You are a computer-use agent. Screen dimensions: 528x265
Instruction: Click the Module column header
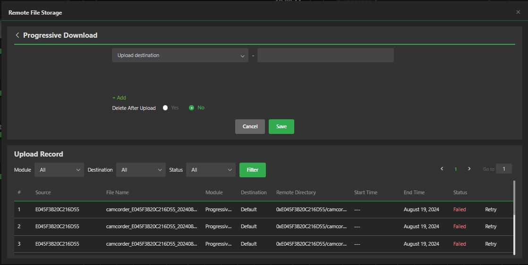(214, 192)
